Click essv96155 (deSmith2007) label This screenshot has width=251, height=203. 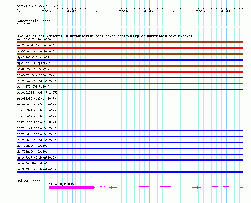[x=36, y=122]
